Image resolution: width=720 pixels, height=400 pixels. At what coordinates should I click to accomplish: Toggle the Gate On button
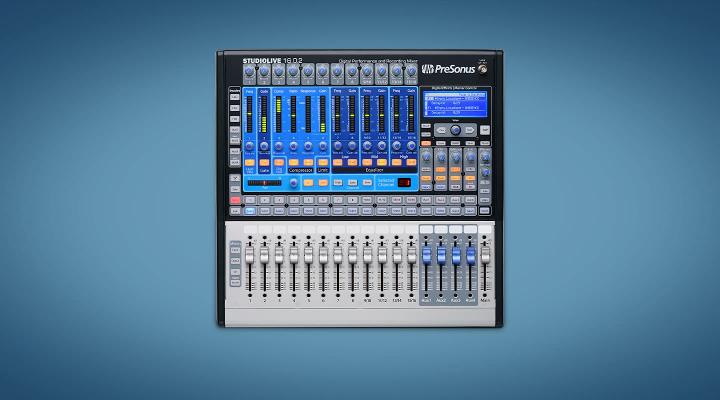[264, 162]
